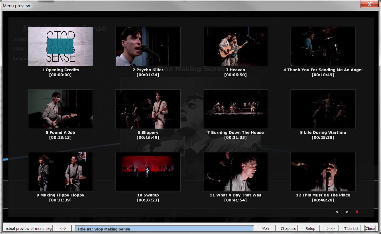The image size is (381, 234).
Task: Open the Making Flippy Floppy thumbnail
Action: click(x=61, y=171)
